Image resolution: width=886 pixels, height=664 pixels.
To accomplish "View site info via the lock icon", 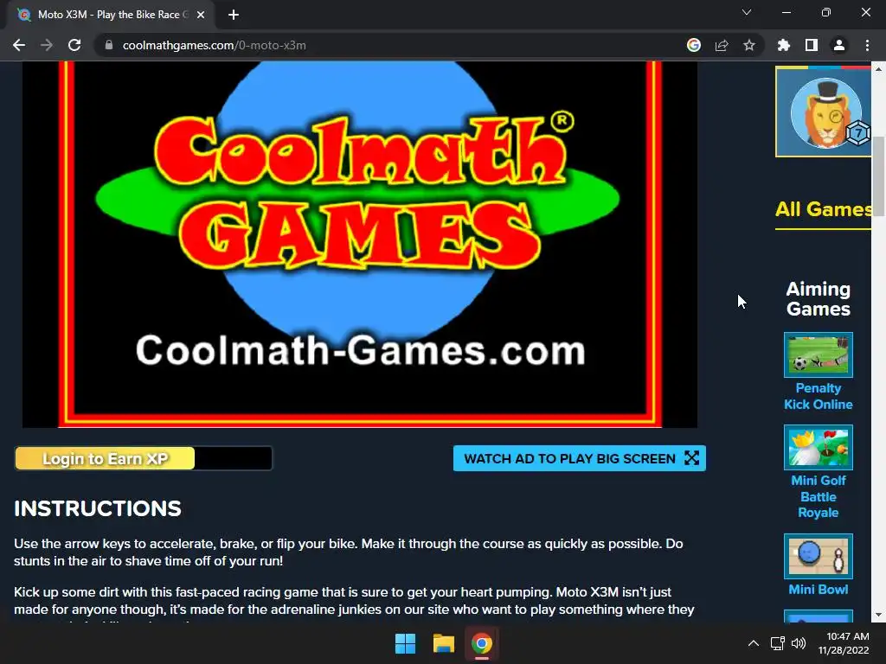I will (x=109, y=45).
